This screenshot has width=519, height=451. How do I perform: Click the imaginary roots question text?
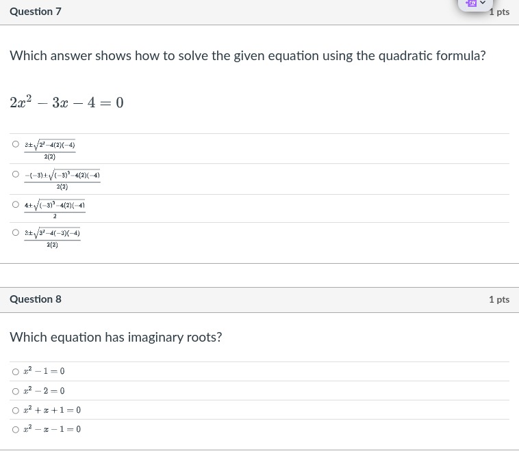pyautogui.click(x=116, y=338)
